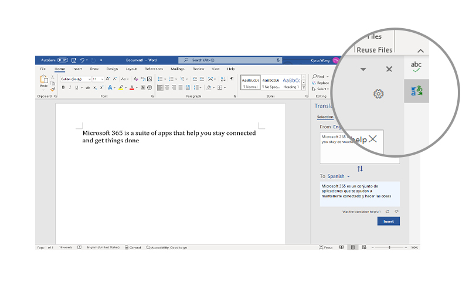Viewport: 469px width, 293px height.
Task: Open the File menu
Action: [43, 69]
